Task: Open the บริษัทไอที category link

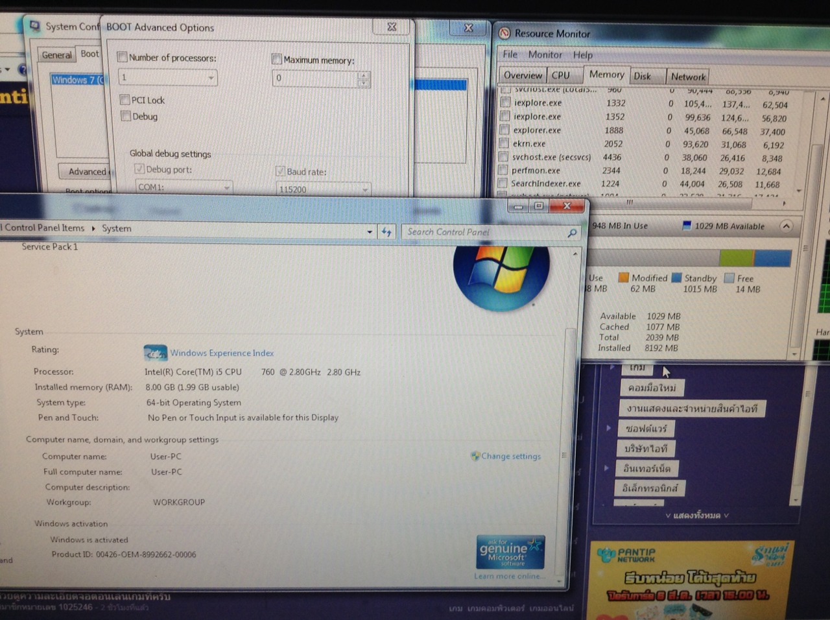Action: point(646,448)
